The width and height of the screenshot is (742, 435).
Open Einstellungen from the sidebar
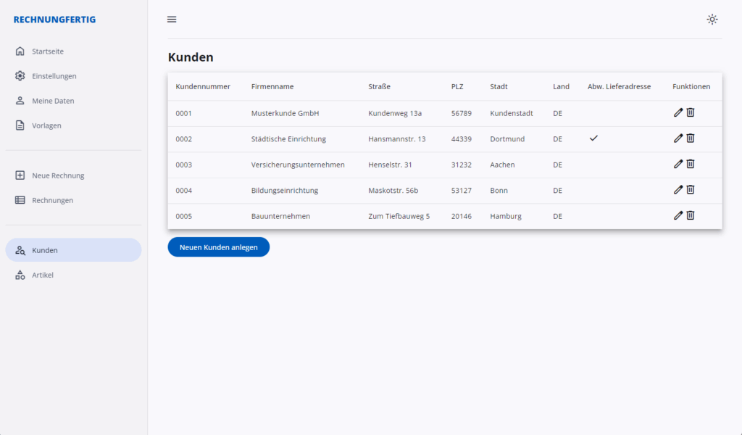click(x=54, y=76)
